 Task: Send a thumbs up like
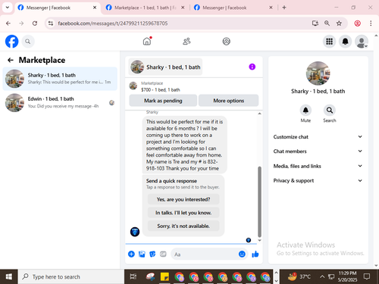click(x=255, y=254)
